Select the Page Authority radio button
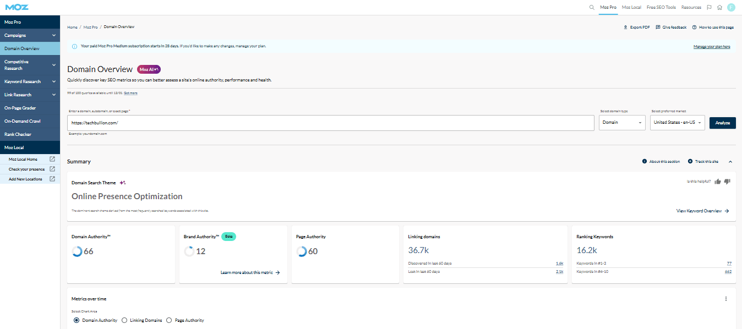Viewport: 742px width, 329px height. coord(169,320)
